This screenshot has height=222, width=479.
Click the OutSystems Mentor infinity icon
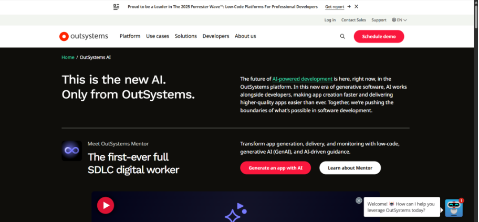[72, 151]
